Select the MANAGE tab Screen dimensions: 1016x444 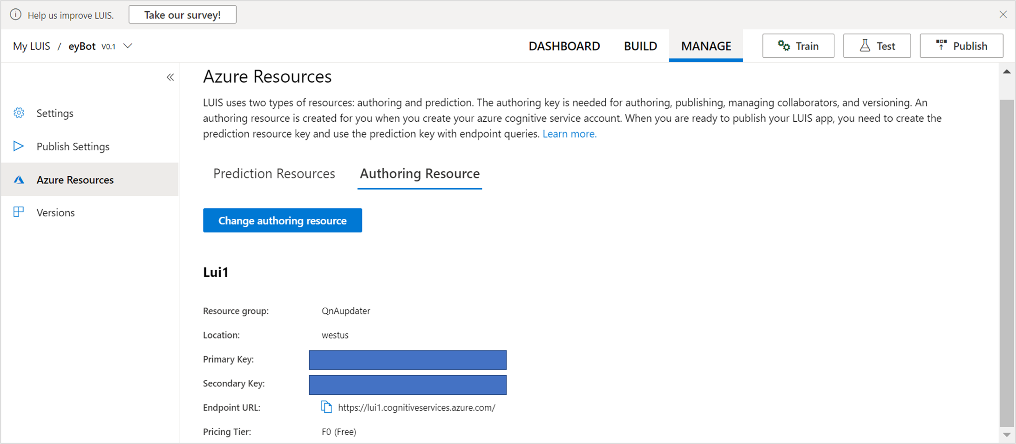(706, 46)
